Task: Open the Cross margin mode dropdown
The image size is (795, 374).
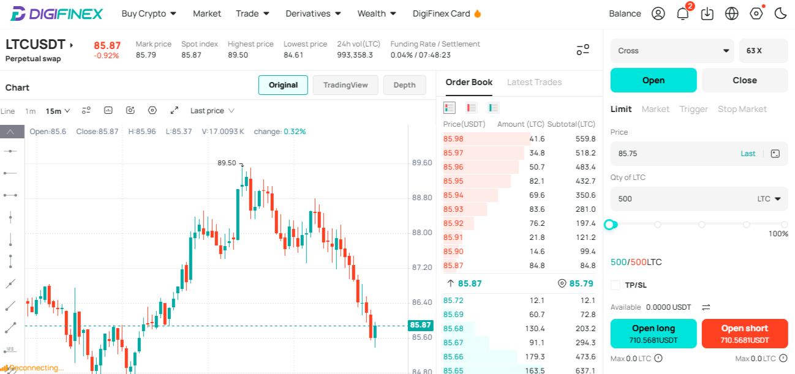Action: 672,51
